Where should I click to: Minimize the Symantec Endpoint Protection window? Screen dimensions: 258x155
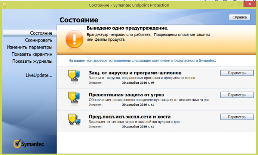tap(232, 4)
